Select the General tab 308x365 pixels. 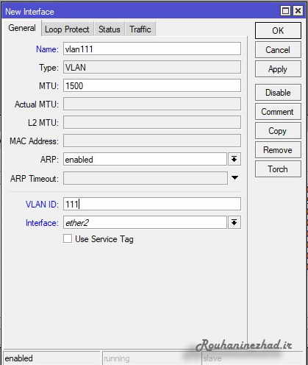pyautogui.click(x=22, y=28)
